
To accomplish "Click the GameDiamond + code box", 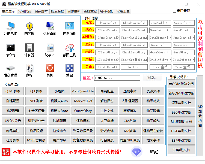I will coord(160,38).
